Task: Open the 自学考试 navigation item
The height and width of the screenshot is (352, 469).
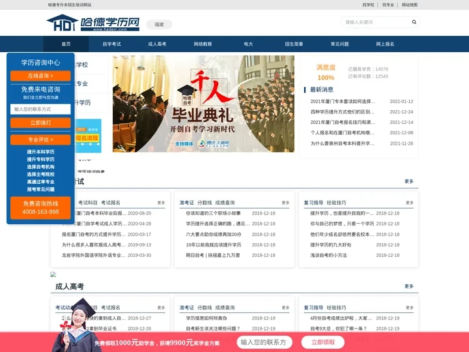Action: point(111,44)
